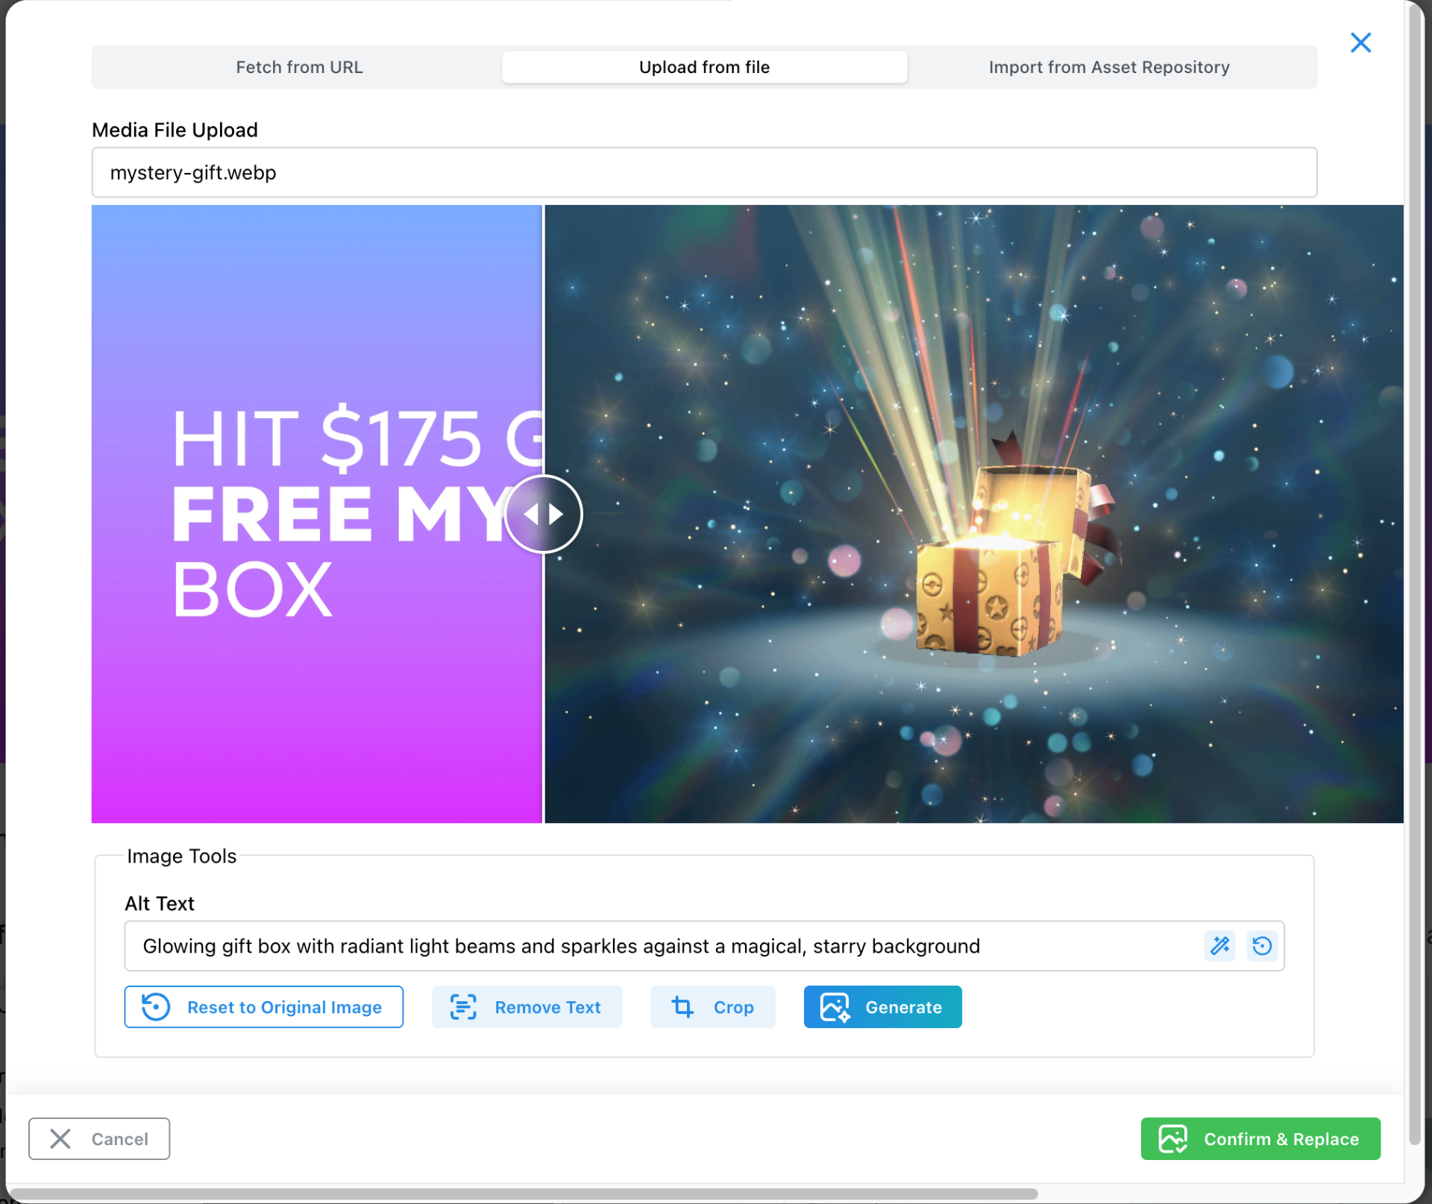Click the circular arrow icon on Reset button

click(x=156, y=1006)
